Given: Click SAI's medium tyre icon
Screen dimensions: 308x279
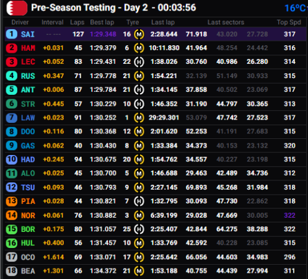Looking at the screenshot, I should pos(139,34).
